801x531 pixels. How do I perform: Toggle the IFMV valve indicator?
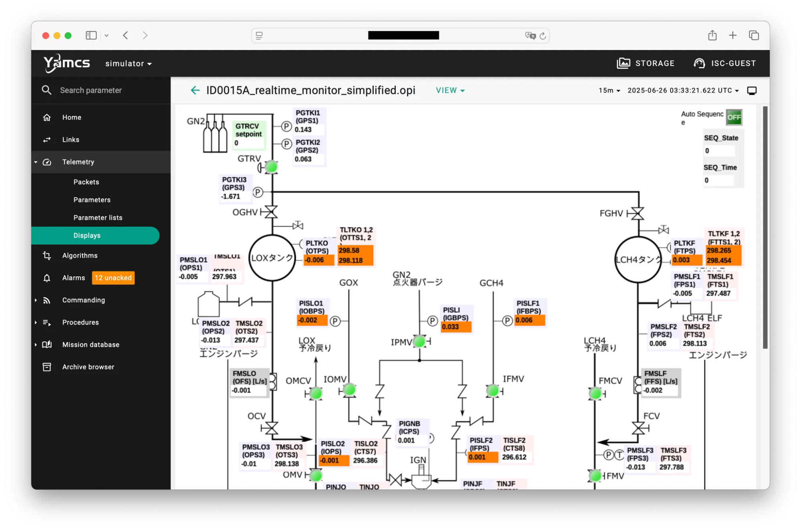click(492, 391)
